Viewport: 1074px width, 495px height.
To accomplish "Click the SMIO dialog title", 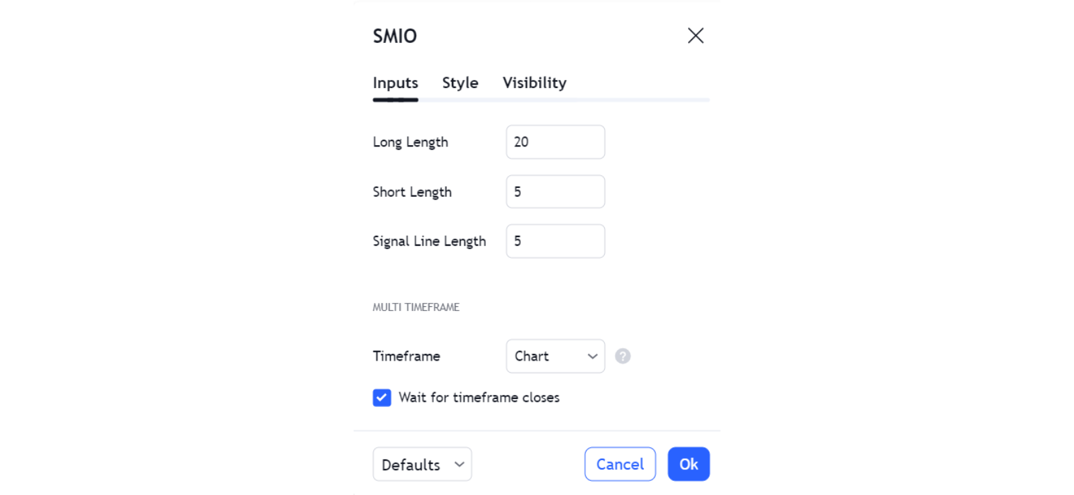I will (x=395, y=36).
